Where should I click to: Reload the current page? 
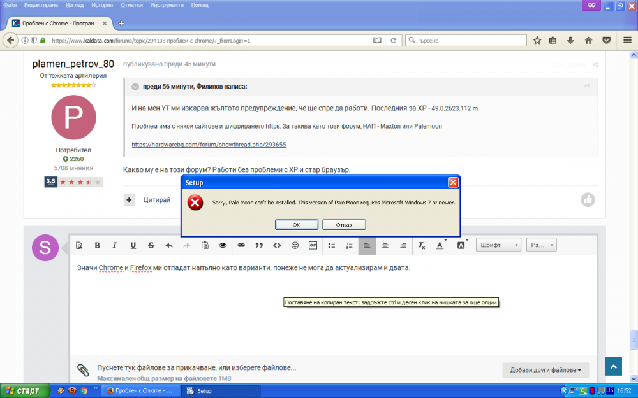point(394,40)
